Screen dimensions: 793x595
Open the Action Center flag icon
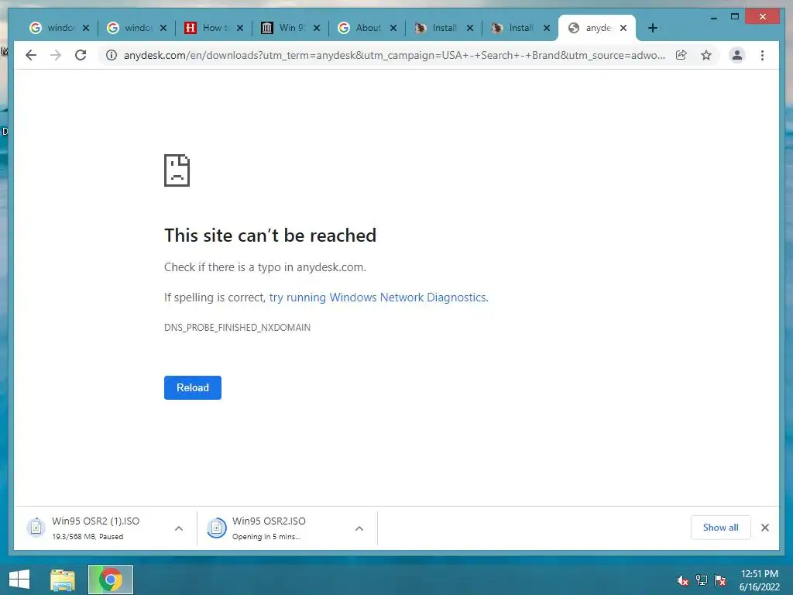720,580
